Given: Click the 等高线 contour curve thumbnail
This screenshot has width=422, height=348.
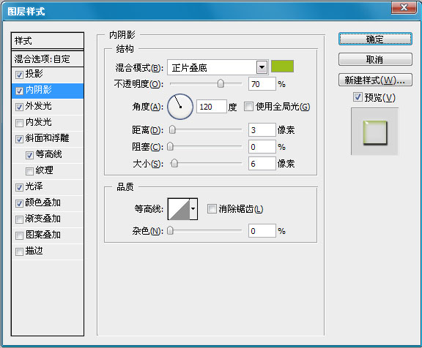Looking at the screenshot, I should coord(179,208).
